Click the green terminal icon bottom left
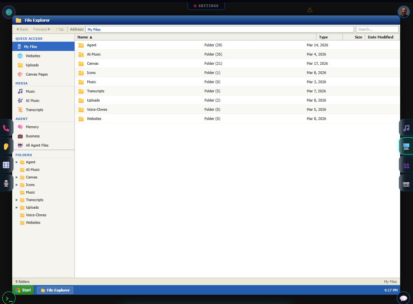413x304 pixels. (x=9, y=298)
